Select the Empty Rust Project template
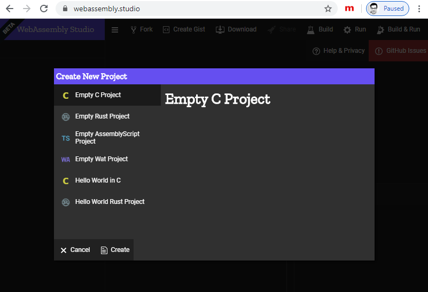Screen dimensions: 428x292 click(107, 116)
